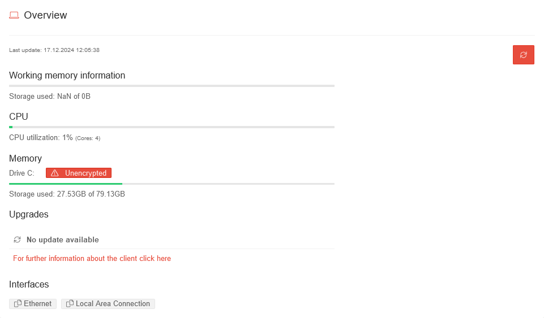Screen dimensions: 544x318
Task: Click the Drive C: label
Action: click(x=22, y=173)
